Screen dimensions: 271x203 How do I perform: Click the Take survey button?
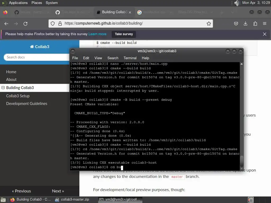(124, 34)
